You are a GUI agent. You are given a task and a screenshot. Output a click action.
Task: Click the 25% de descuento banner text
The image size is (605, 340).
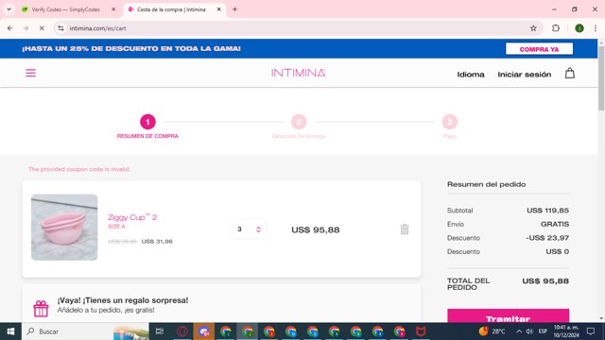pos(131,48)
